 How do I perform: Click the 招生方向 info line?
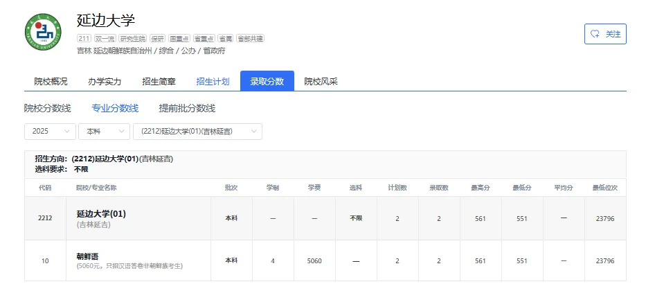tap(104, 159)
